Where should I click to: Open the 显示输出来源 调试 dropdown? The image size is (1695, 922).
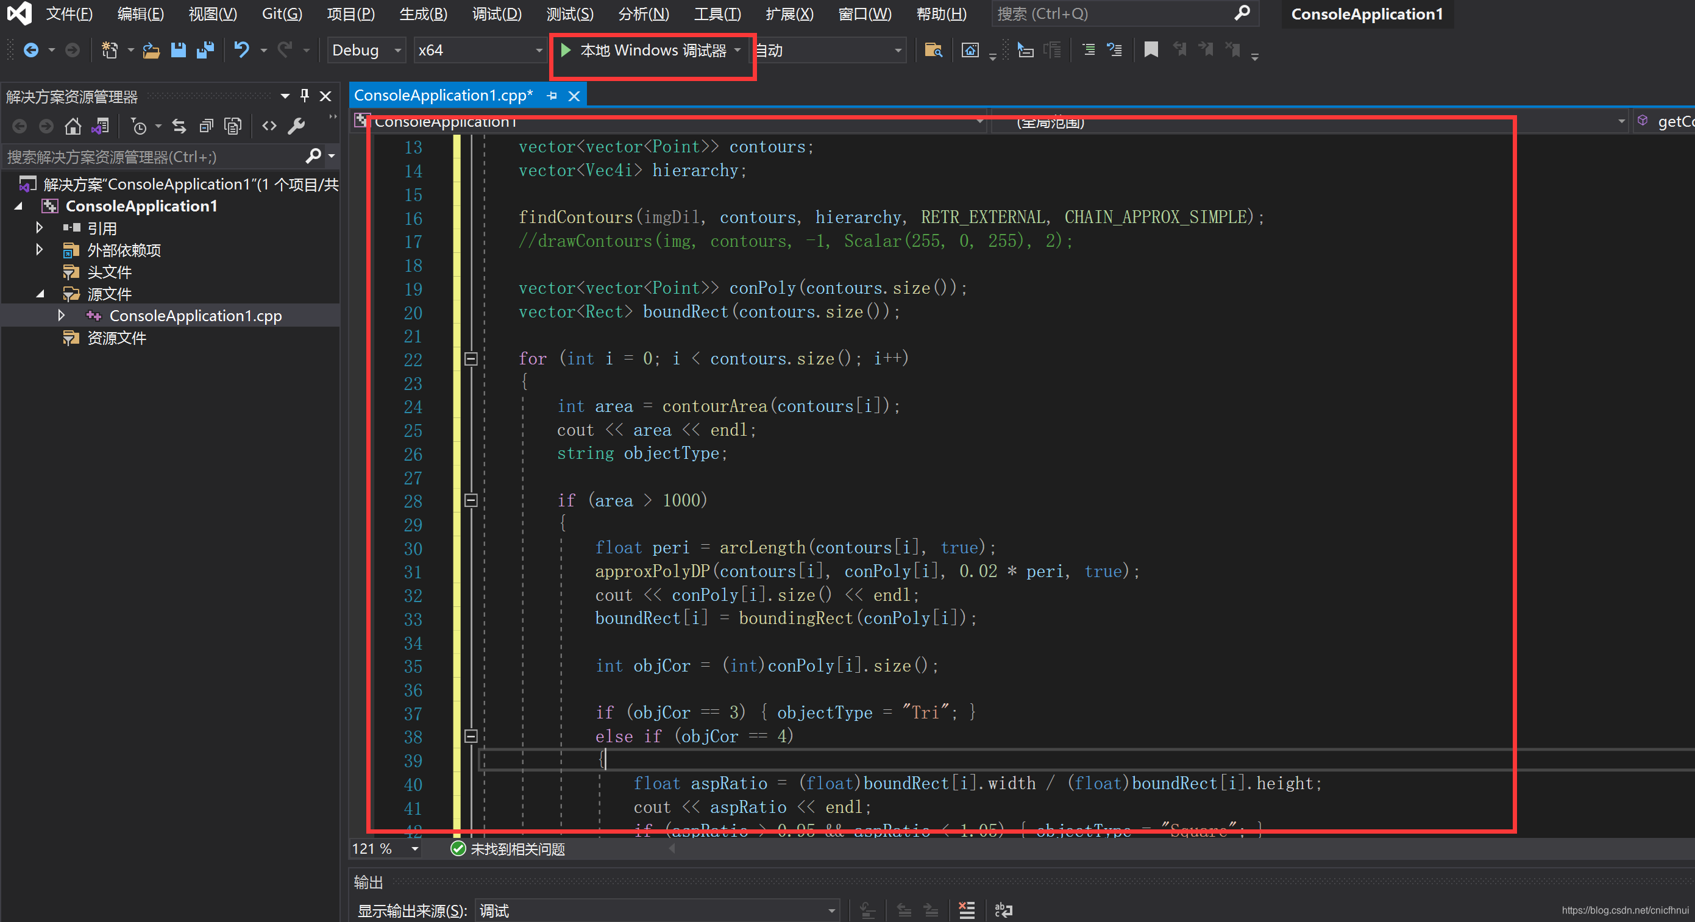(656, 911)
